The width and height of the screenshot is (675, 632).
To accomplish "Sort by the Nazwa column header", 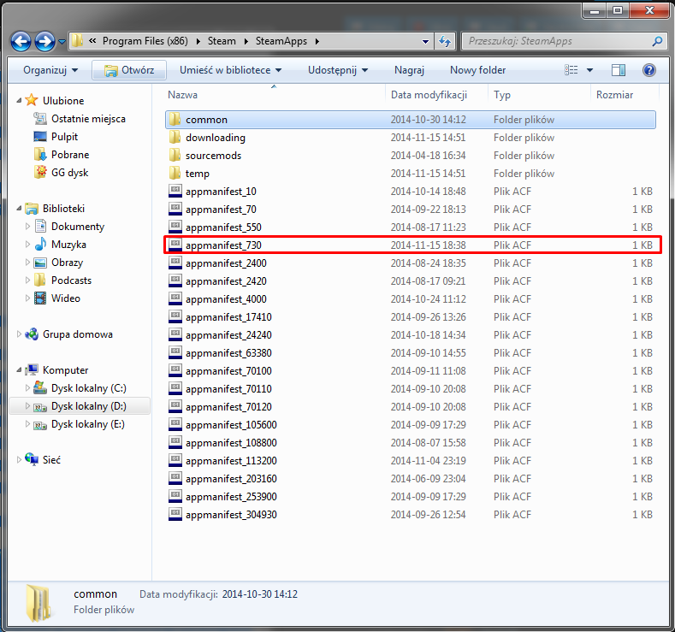I will coord(183,95).
